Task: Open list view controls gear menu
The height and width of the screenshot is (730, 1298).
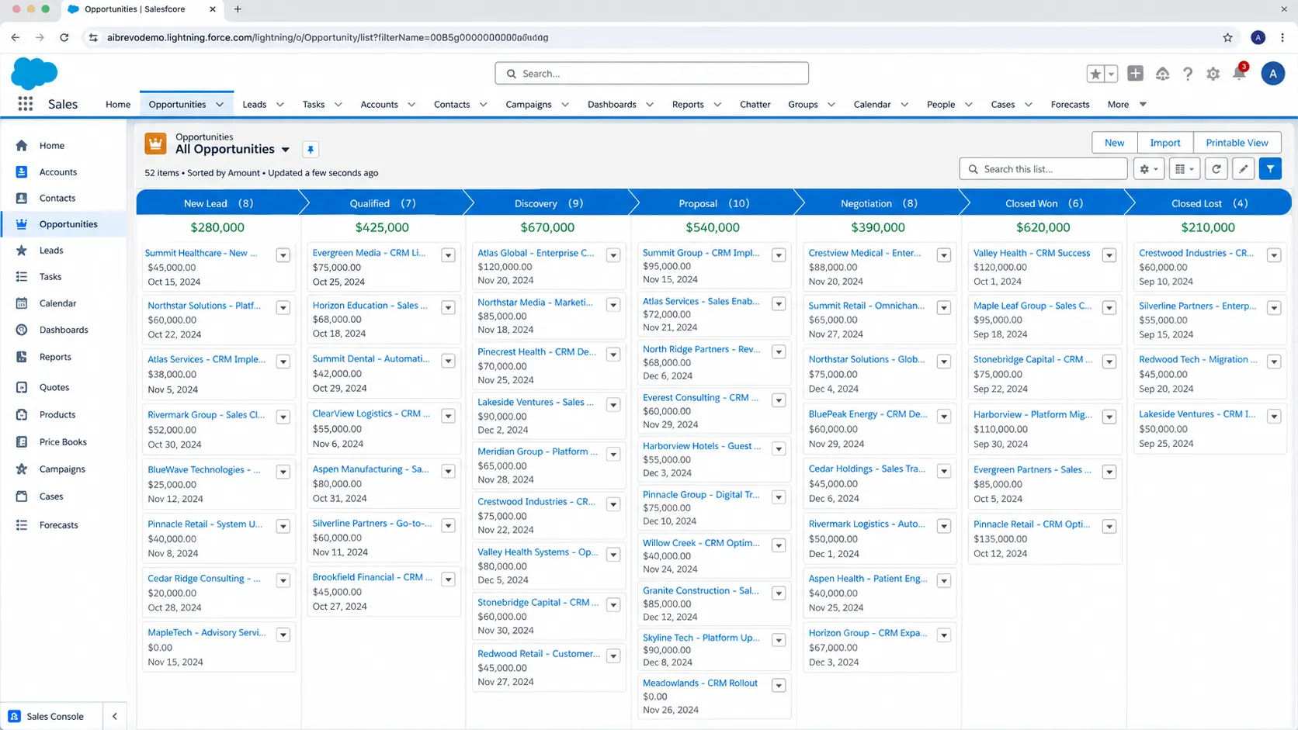Action: tap(1148, 169)
